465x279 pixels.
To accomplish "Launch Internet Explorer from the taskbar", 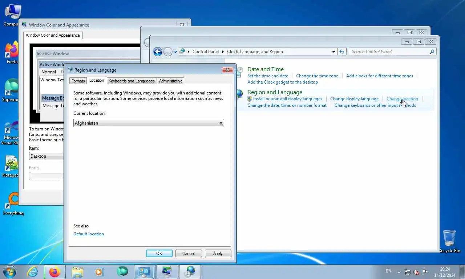I will pos(32,272).
